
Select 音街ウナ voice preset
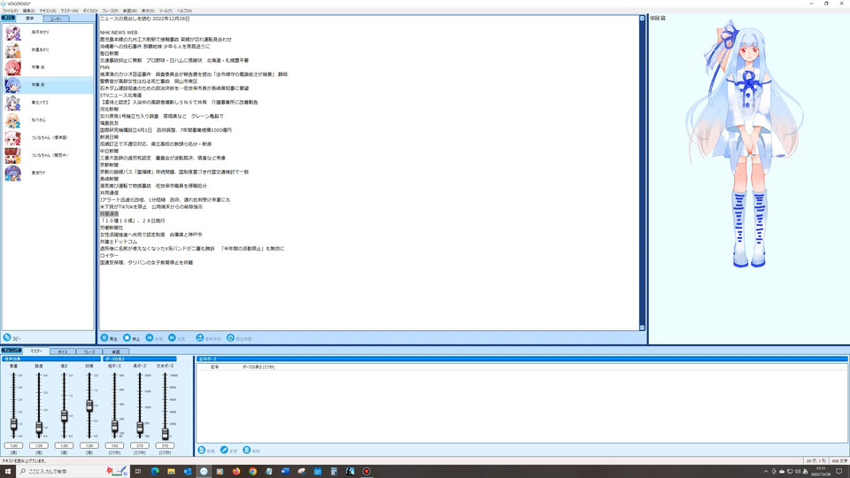(48, 173)
